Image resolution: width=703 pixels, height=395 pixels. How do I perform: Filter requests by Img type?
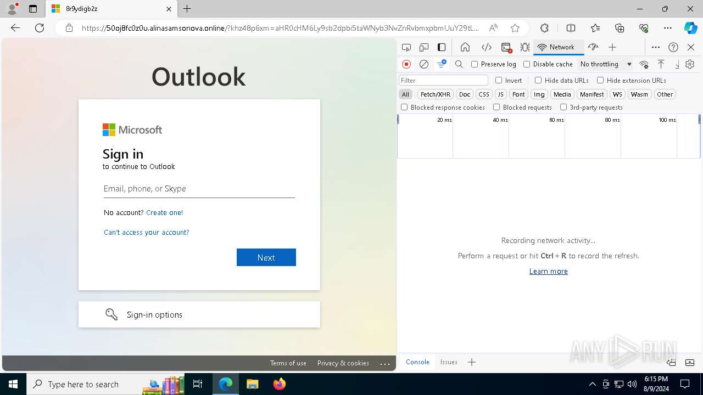tap(539, 94)
